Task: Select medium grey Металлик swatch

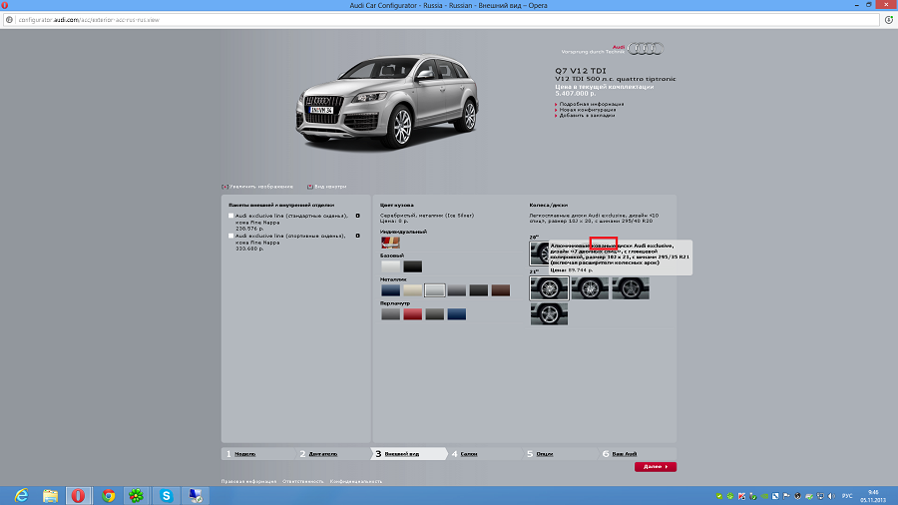Action: 456,290
